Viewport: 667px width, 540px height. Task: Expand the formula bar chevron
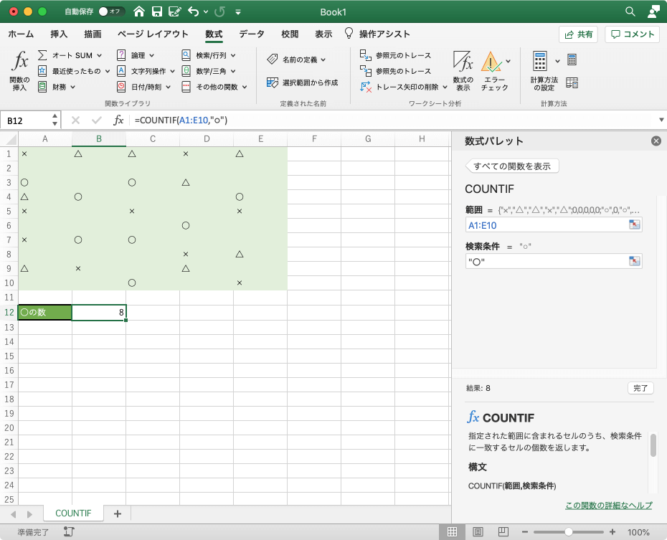pos(661,120)
